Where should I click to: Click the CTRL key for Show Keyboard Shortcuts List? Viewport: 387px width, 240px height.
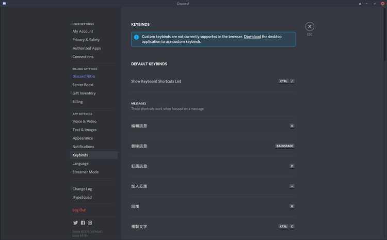[283, 81]
